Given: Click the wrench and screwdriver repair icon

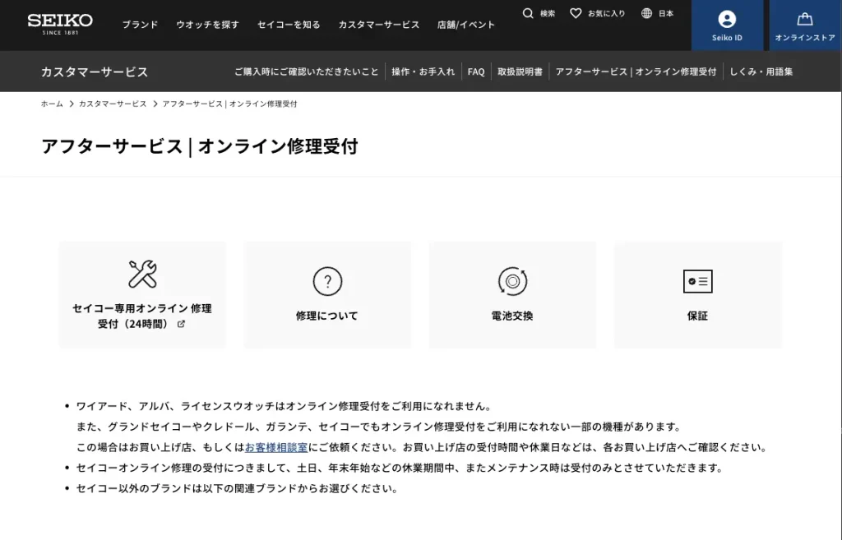Looking at the screenshot, I should [142, 274].
